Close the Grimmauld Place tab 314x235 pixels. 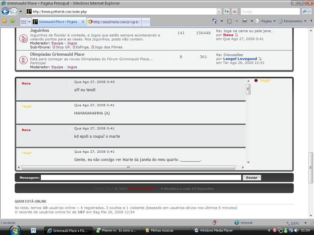[x=83, y=22]
